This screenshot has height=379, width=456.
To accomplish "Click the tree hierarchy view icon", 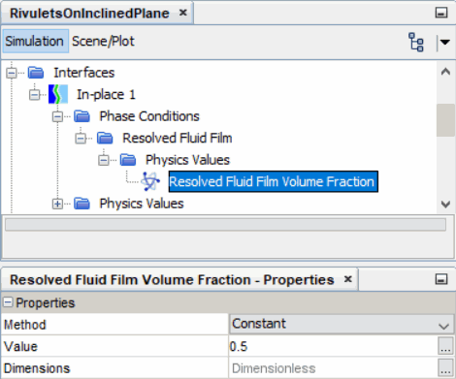I will tap(416, 42).
